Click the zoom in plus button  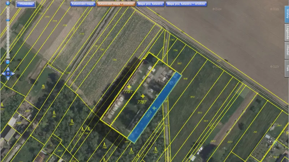pyautogui.click(x=8, y=3)
